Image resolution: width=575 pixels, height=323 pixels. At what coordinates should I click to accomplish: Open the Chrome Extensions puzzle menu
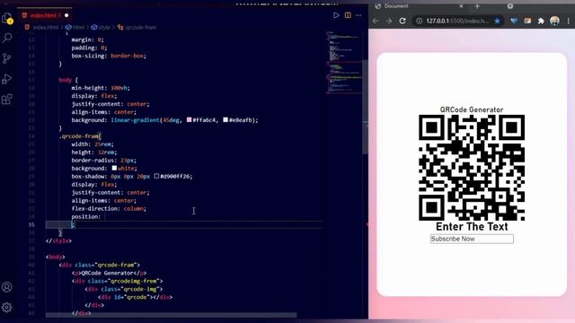click(x=541, y=21)
